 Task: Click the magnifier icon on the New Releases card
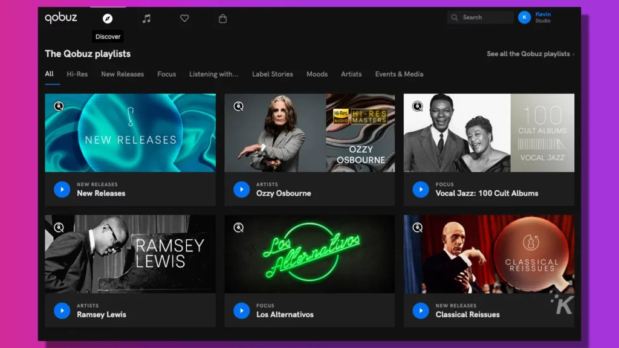point(58,106)
